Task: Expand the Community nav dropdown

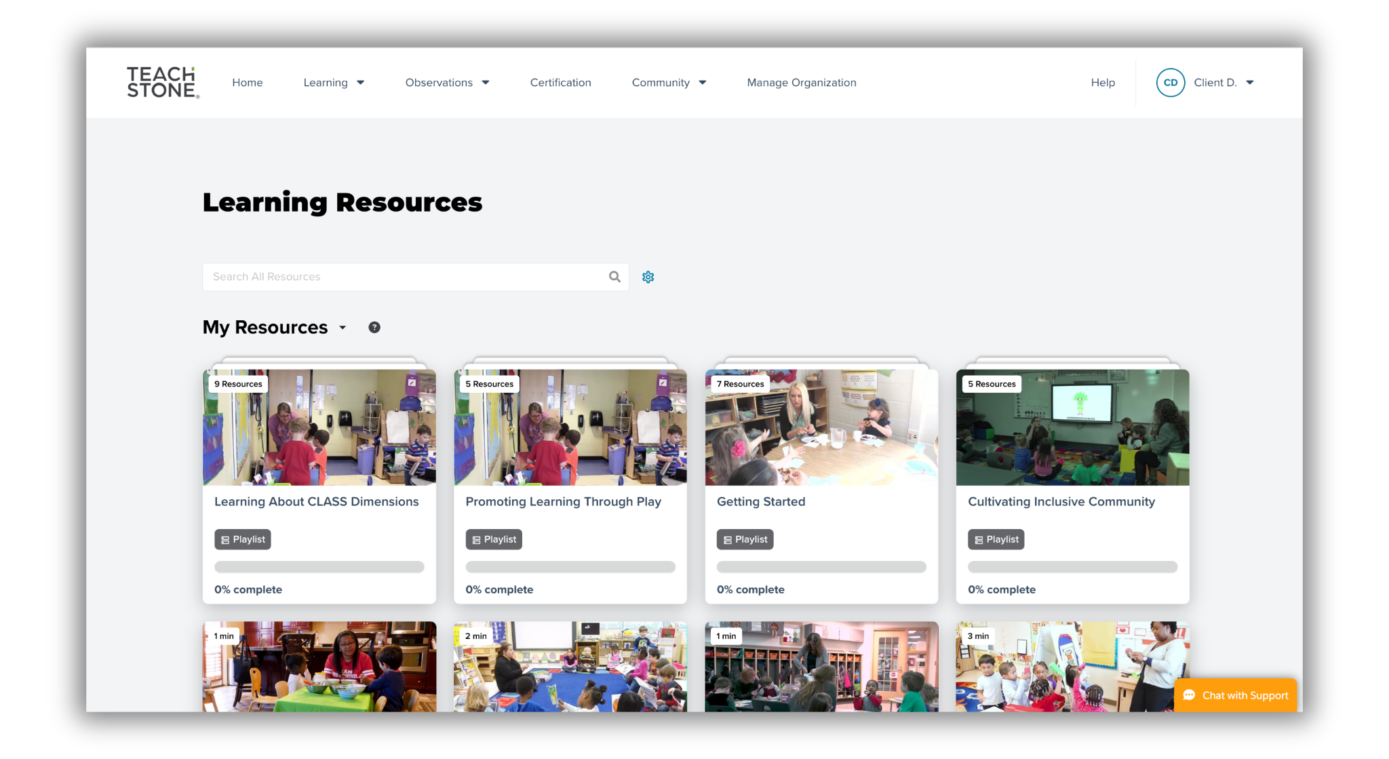Action: [669, 83]
